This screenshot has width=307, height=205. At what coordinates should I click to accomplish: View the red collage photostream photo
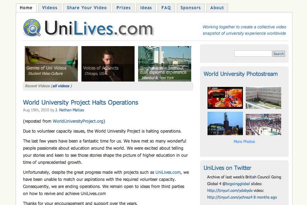click(x=225, y=98)
